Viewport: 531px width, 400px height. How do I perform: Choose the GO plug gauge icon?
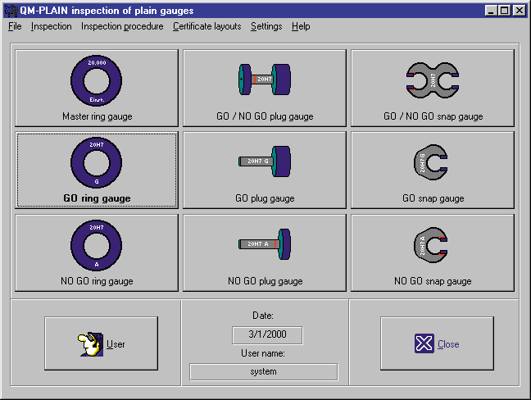pos(265,161)
